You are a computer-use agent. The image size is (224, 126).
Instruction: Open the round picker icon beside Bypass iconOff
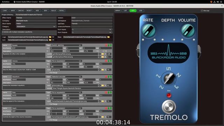click(x=100, y=57)
